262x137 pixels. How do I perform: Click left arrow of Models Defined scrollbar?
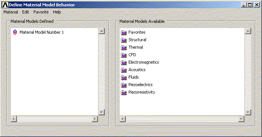point(14,119)
